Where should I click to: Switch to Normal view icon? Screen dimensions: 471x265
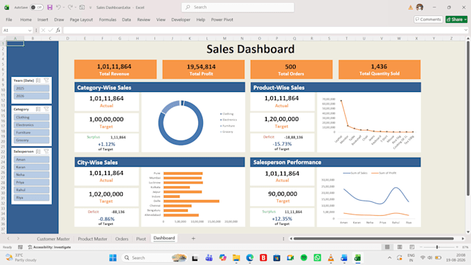tap(387, 247)
